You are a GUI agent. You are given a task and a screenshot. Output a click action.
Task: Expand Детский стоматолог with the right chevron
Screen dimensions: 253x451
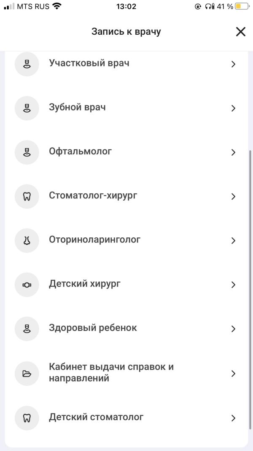233,418
